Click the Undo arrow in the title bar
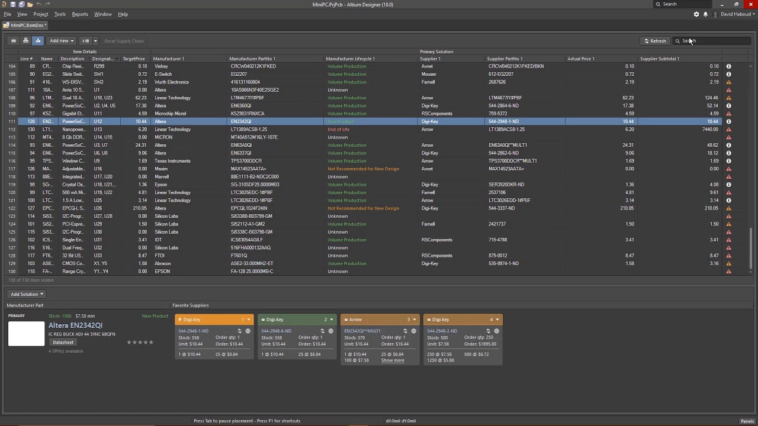The height and width of the screenshot is (426, 758). [x=39, y=4]
